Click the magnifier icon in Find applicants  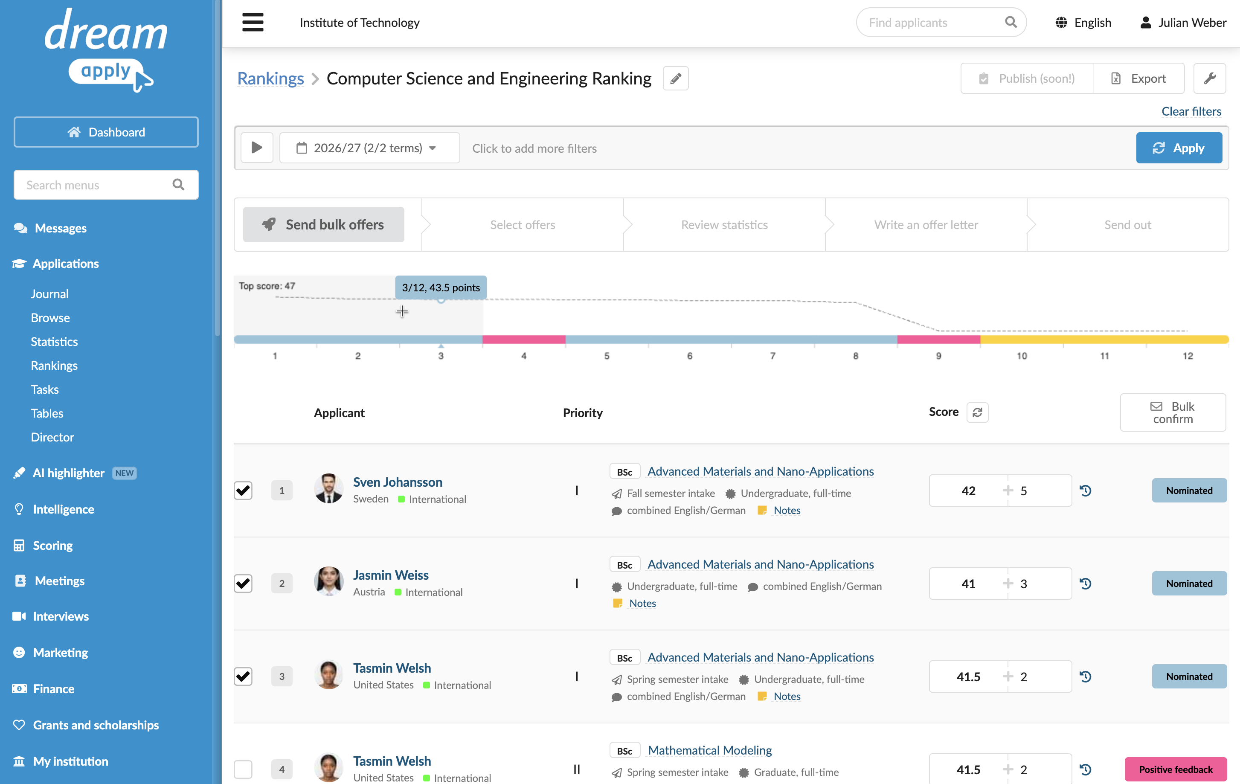(x=1011, y=22)
